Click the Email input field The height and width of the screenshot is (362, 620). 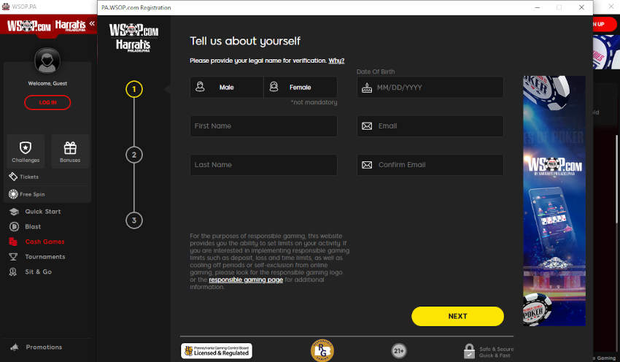(x=430, y=126)
